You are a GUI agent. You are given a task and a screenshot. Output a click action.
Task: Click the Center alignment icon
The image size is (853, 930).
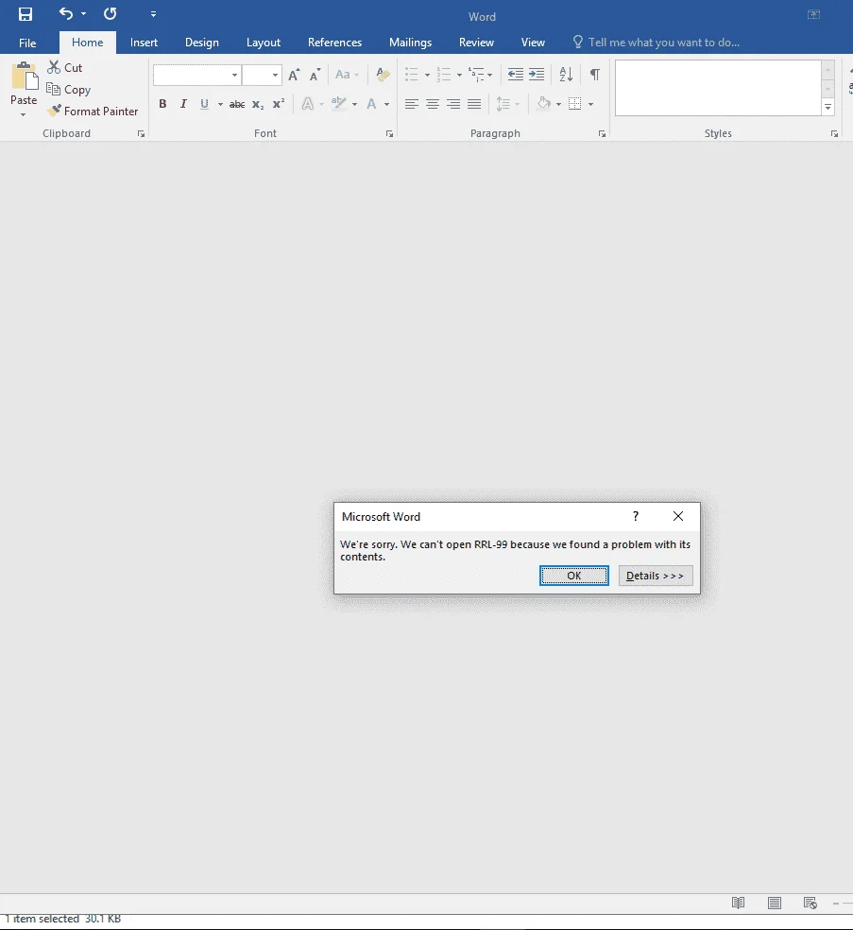click(x=433, y=104)
